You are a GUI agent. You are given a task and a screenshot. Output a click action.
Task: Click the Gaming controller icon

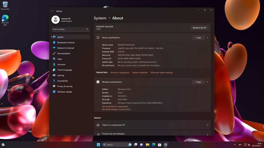coord(54,75)
